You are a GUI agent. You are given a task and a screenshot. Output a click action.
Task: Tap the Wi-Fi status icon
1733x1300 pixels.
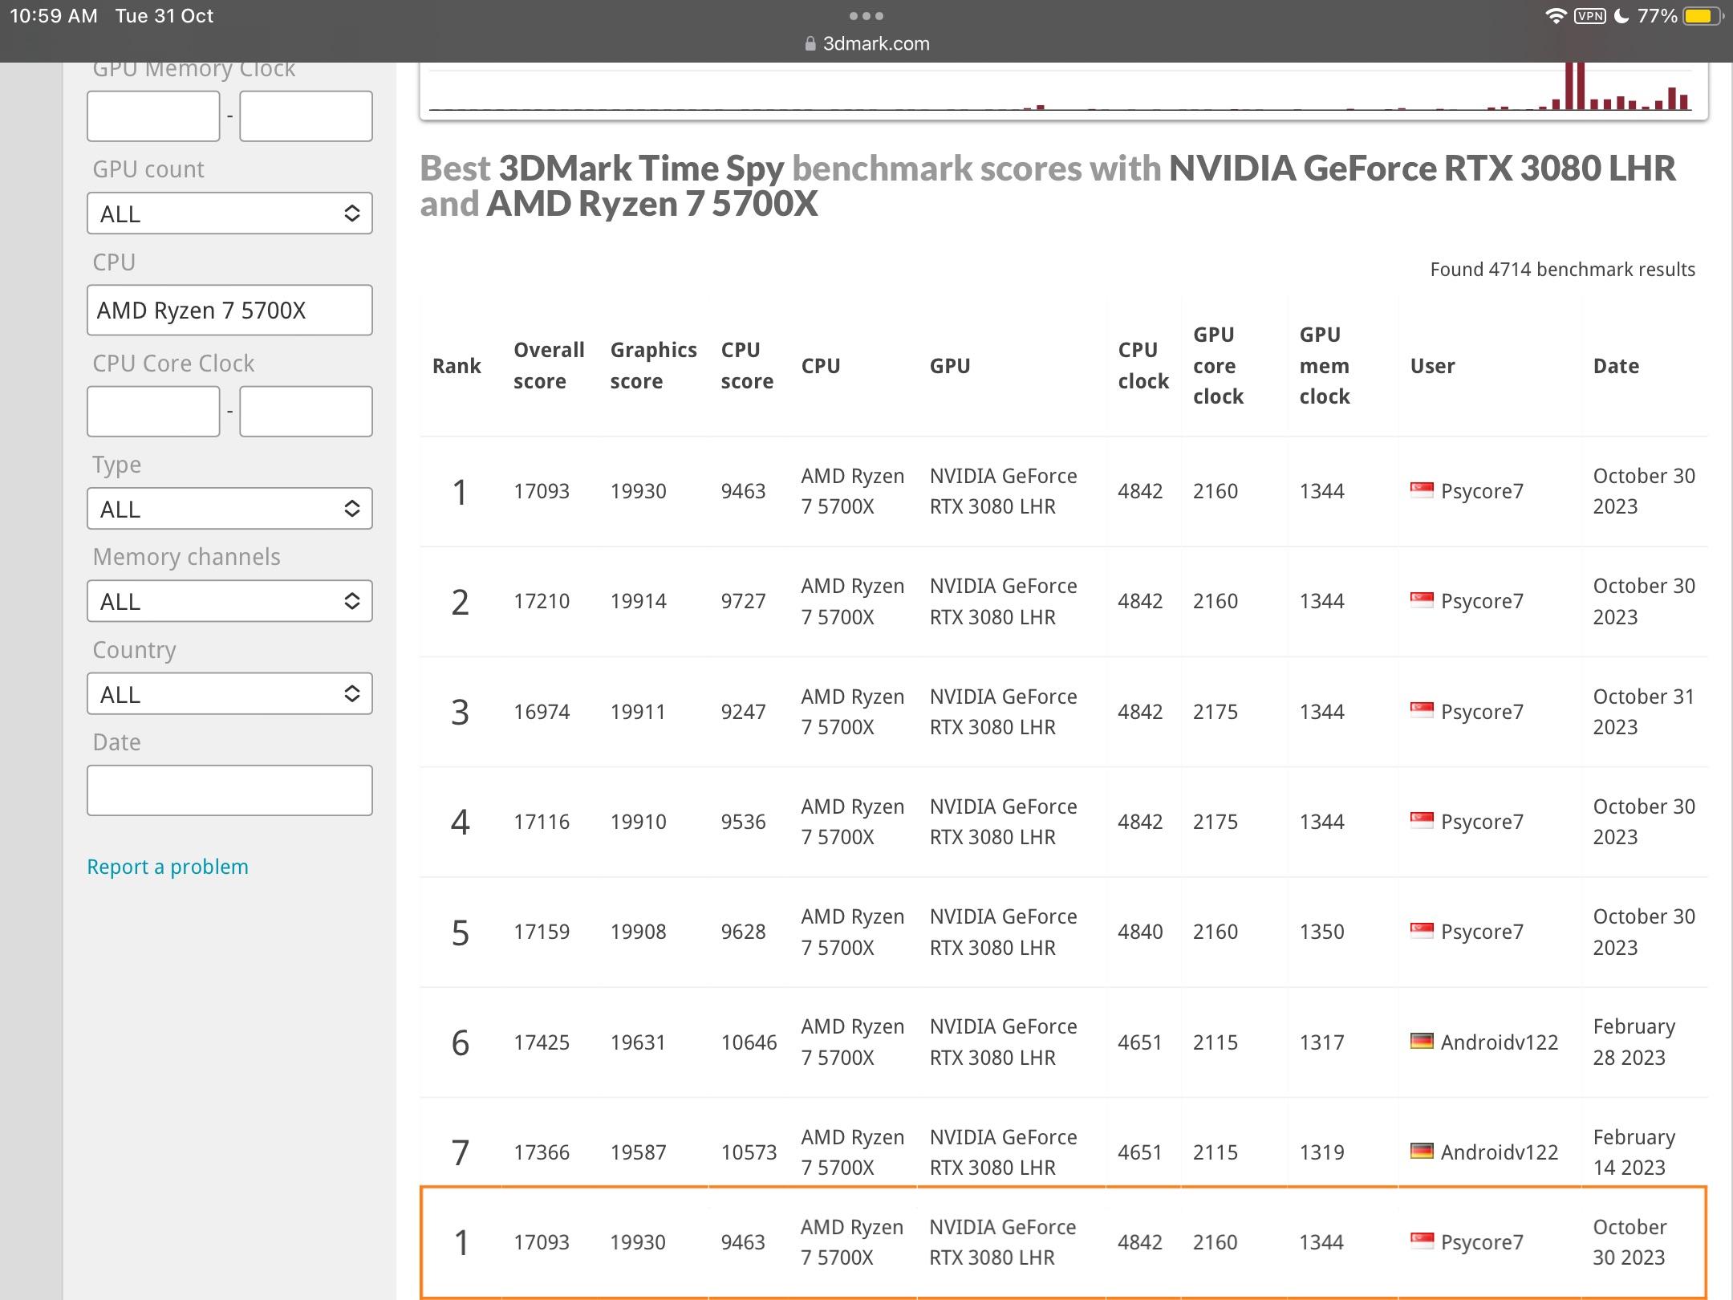click(1556, 16)
